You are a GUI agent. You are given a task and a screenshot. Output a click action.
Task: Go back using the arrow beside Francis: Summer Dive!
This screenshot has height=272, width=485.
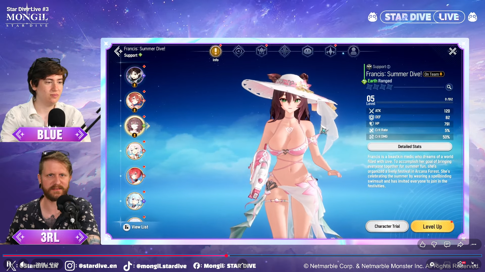coord(118,51)
